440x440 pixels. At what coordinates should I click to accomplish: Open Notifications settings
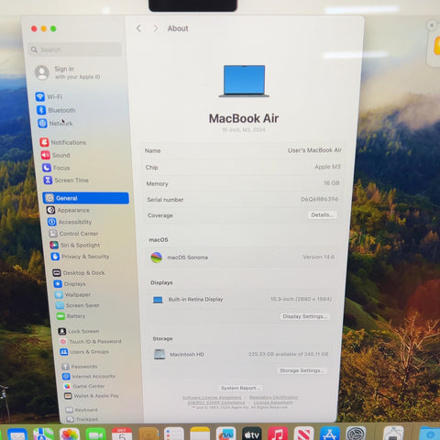(63, 142)
